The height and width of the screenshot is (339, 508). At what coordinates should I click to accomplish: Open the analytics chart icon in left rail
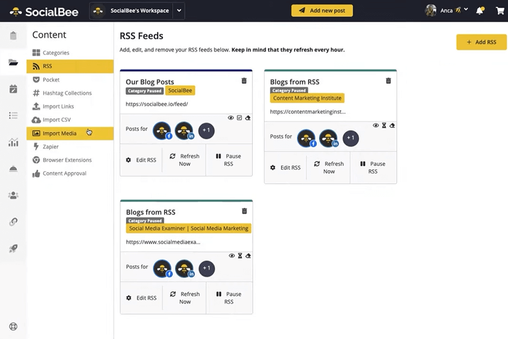[x=13, y=142]
